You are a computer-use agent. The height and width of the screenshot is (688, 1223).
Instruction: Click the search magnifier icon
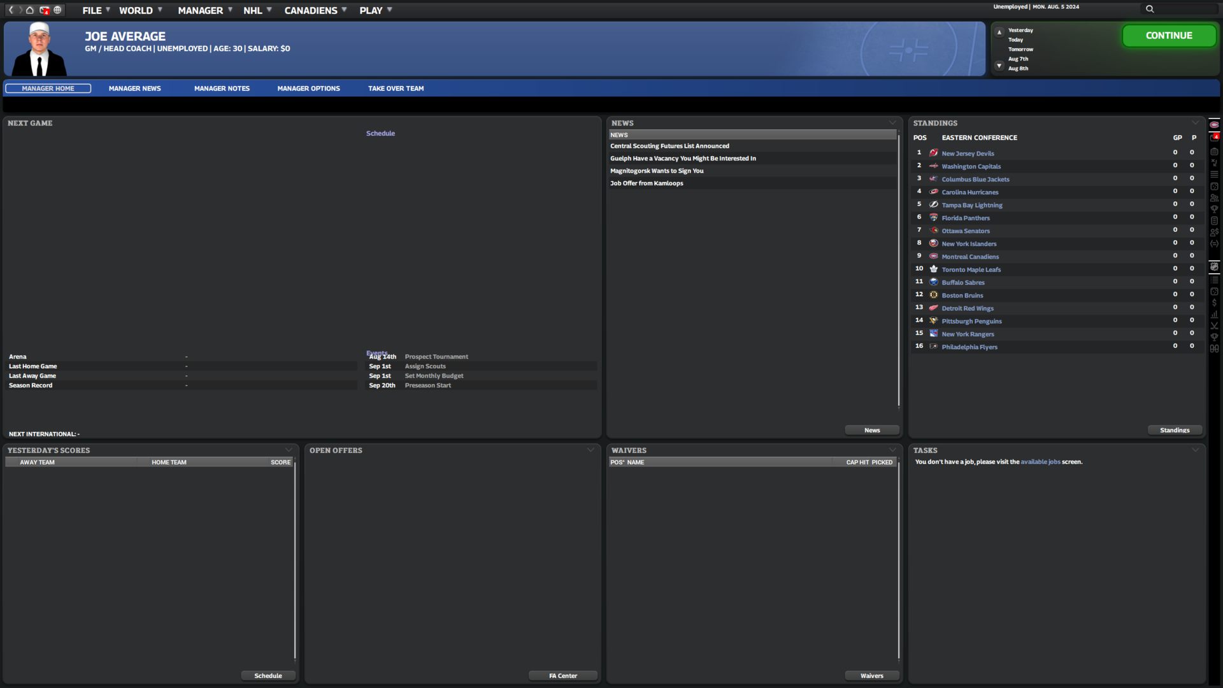pos(1150,9)
